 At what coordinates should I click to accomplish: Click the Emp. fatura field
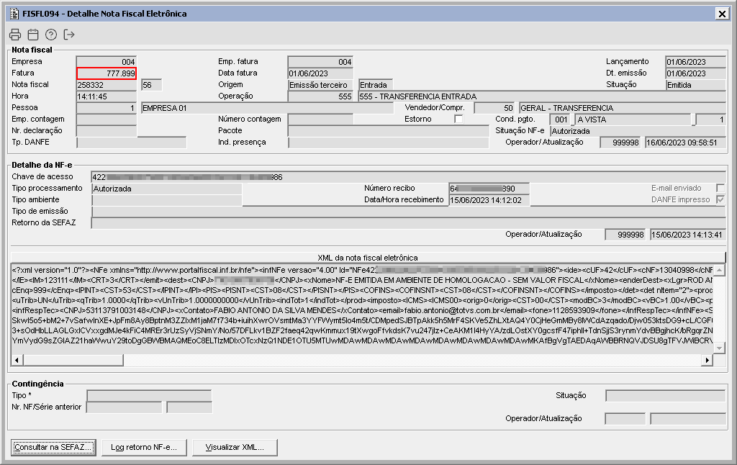320,62
